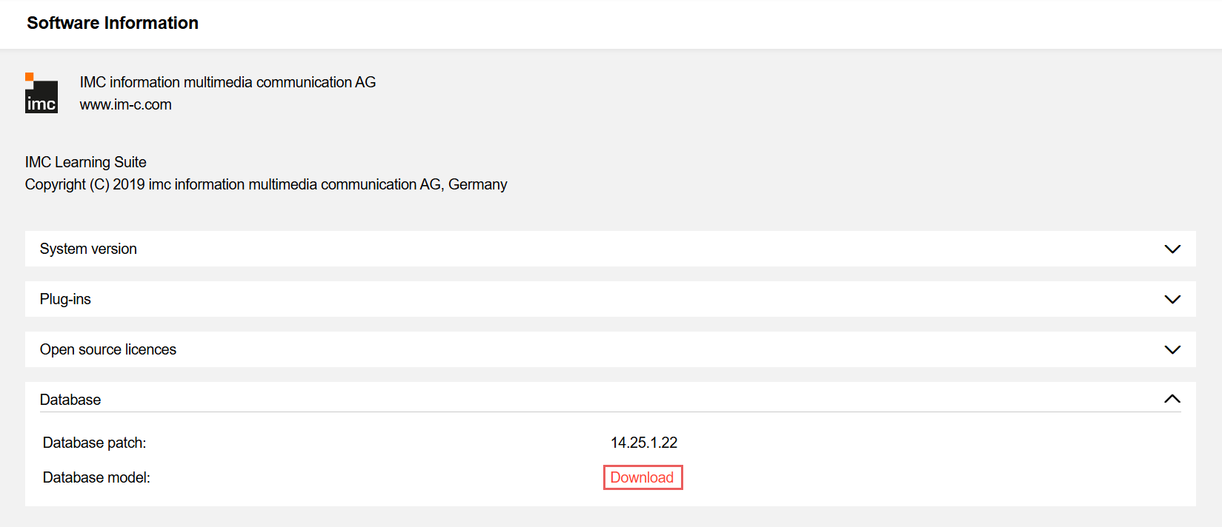Click the orange square on the imc logo

click(30, 74)
